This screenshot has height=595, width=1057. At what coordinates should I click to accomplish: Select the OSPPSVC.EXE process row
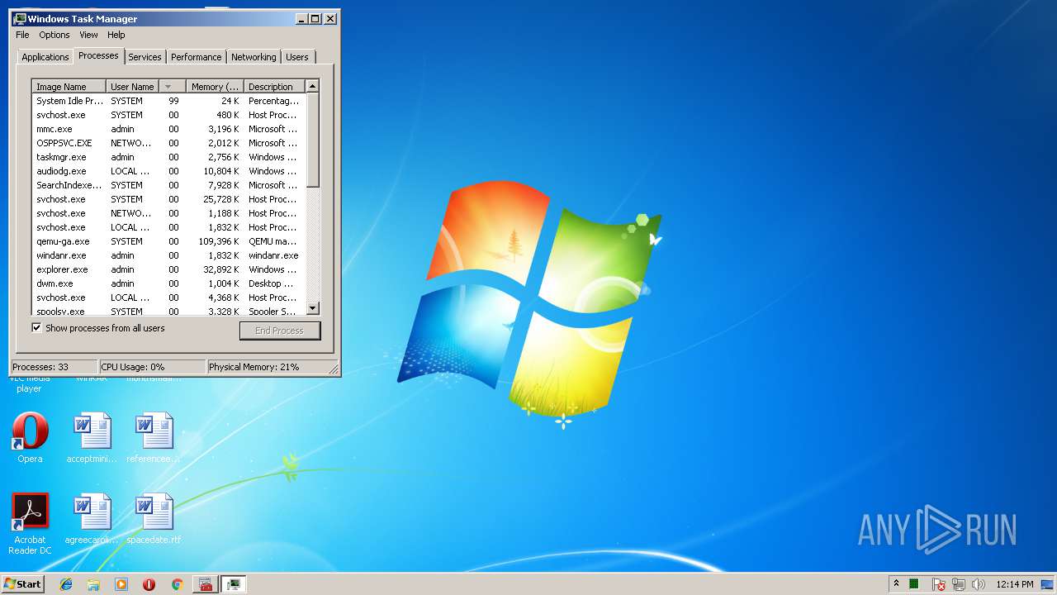[x=168, y=143]
